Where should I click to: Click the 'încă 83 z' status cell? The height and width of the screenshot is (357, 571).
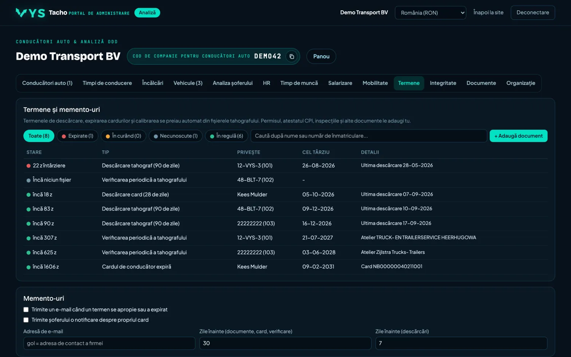coord(40,209)
